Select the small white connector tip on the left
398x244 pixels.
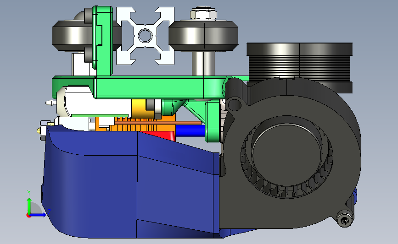click(x=51, y=103)
